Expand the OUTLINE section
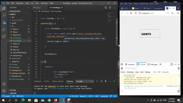The image size is (183, 103). pyautogui.click(x=19, y=90)
